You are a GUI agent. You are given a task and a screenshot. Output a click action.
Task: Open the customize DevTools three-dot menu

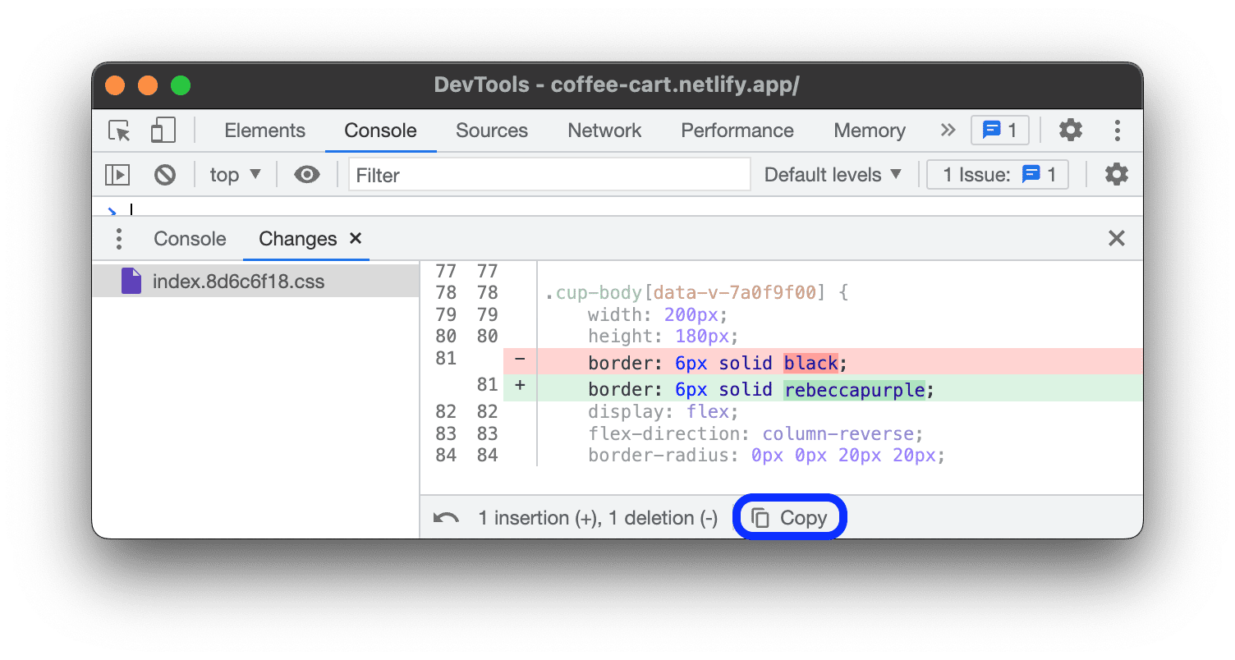(x=1117, y=130)
